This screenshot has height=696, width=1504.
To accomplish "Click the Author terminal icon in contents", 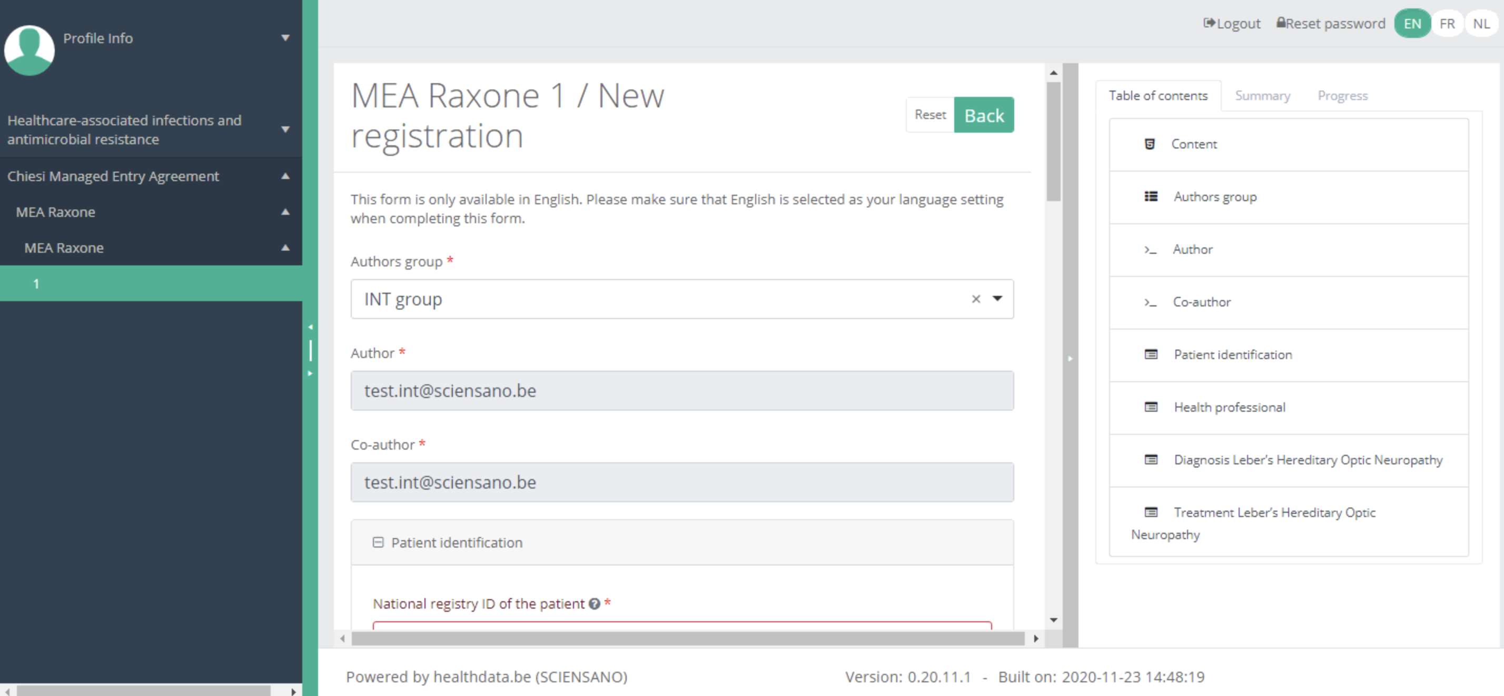I will pos(1150,250).
